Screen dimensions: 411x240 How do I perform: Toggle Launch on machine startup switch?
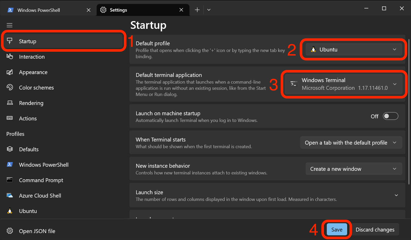[390, 116]
